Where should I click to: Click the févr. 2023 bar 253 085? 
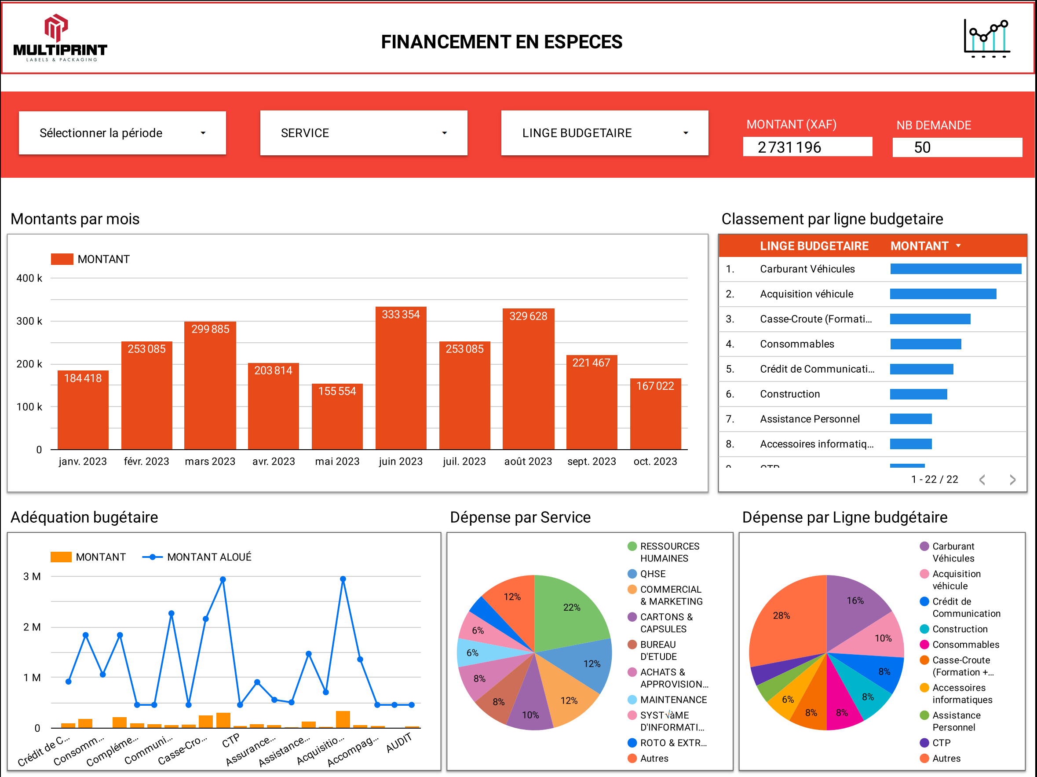point(147,395)
